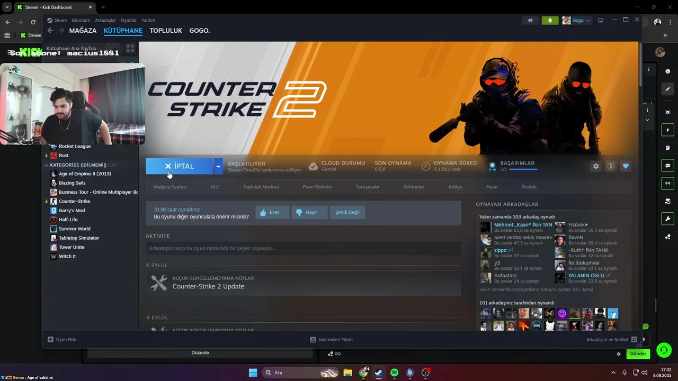This screenshot has height=381, width=678.
Task: Open Spotify from the taskbar
Action: point(394,373)
